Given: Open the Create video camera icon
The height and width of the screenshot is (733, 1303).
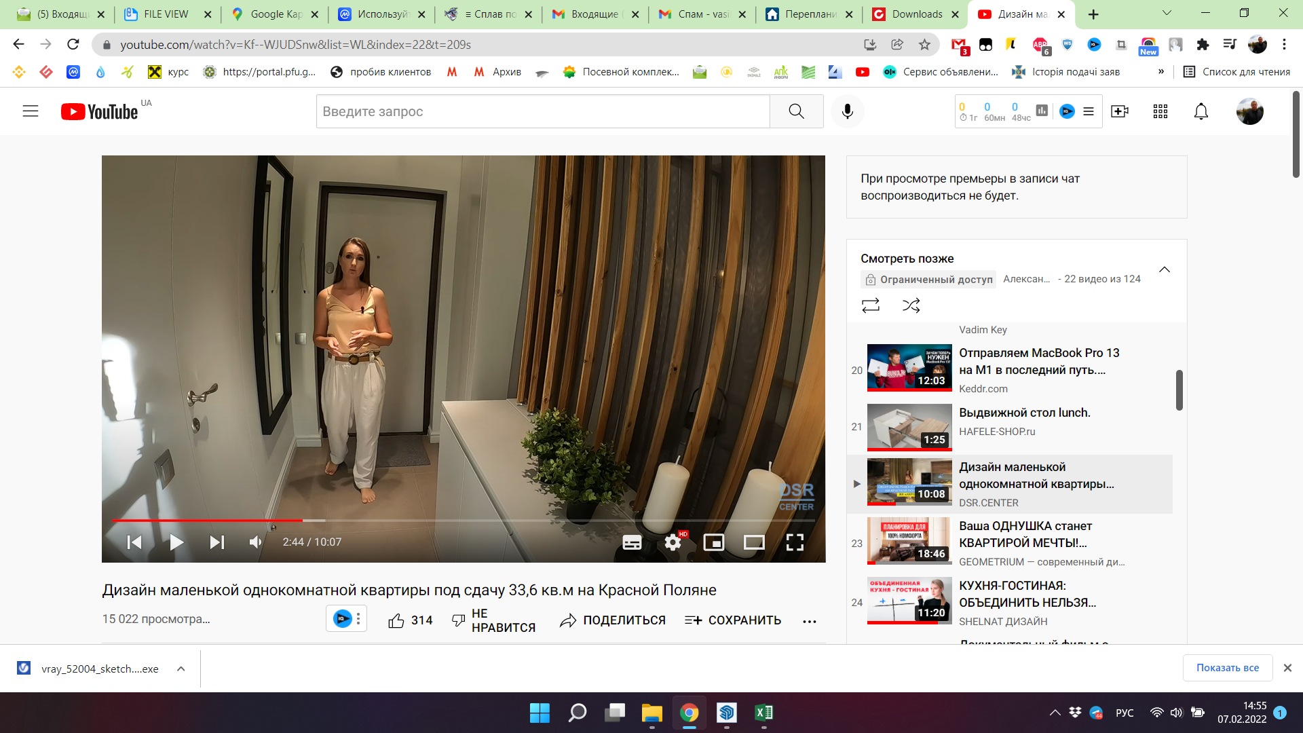Looking at the screenshot, I should (x=1120, y=111).
